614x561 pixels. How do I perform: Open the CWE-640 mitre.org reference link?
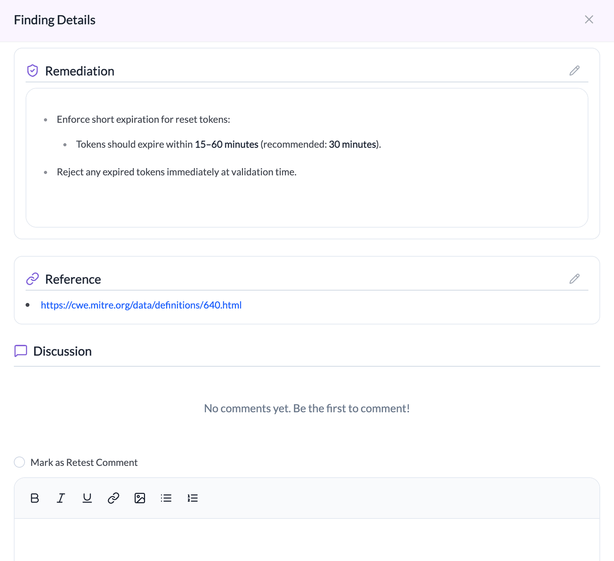(x=141, y=305)
